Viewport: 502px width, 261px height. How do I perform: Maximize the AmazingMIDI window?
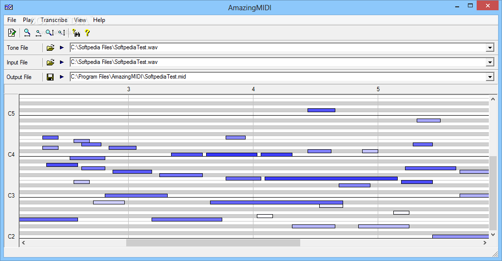470,6
